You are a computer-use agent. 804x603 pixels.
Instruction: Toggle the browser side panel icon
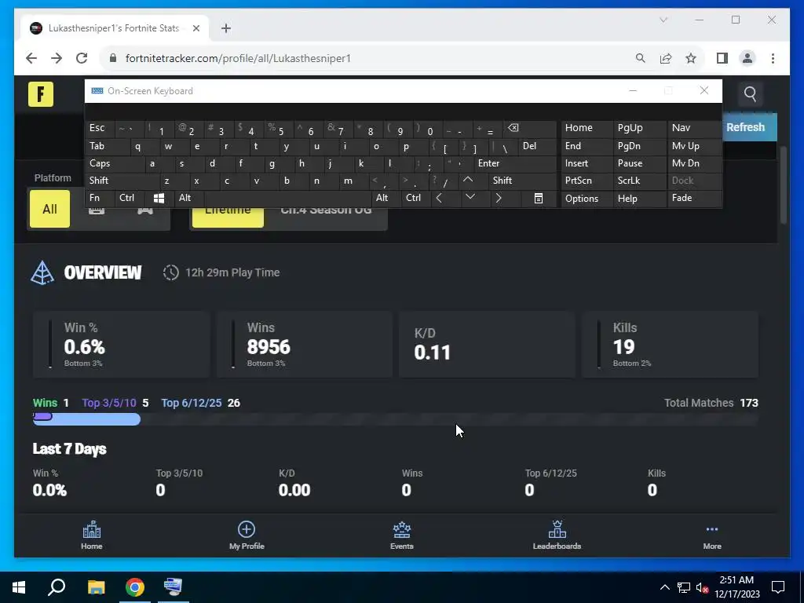tap(722, 58)
